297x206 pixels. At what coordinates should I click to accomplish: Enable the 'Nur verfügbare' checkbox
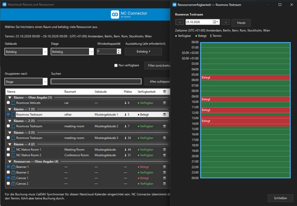tap(116, 65)
